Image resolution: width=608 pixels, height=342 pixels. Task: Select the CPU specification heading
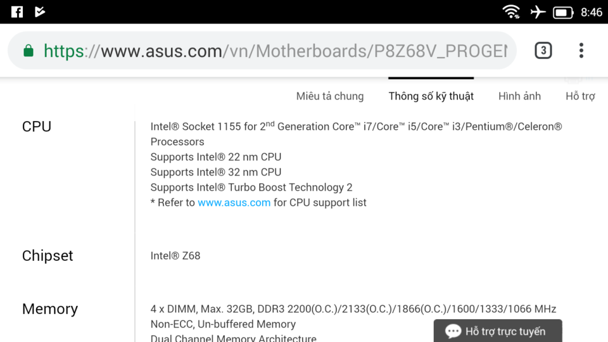click(x=37, y=127)
